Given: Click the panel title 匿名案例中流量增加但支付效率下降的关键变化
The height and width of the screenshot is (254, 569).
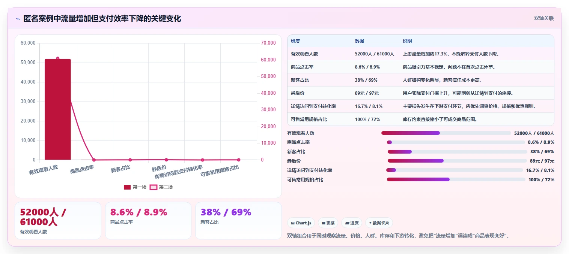Looking at the screenshot, I should (102, 19).
